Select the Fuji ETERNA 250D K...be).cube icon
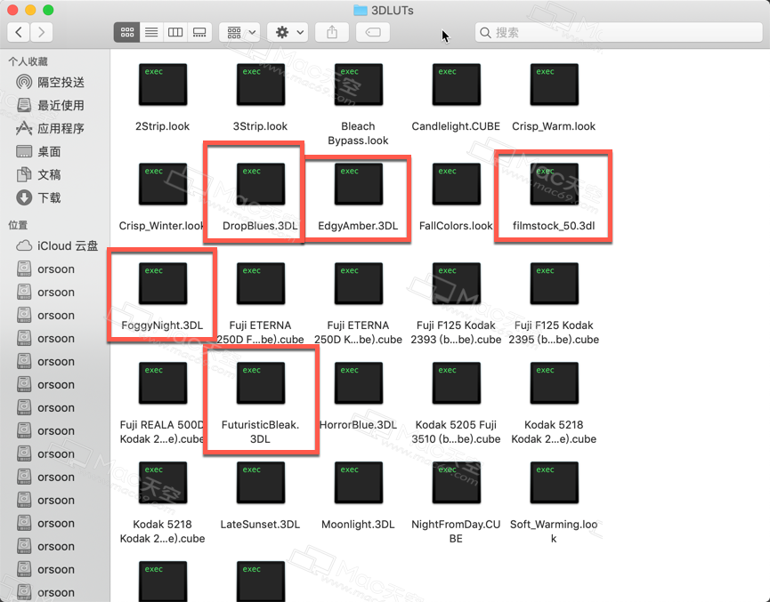The width and height of the screenshot is (770, 602). (x=359, y=284)
